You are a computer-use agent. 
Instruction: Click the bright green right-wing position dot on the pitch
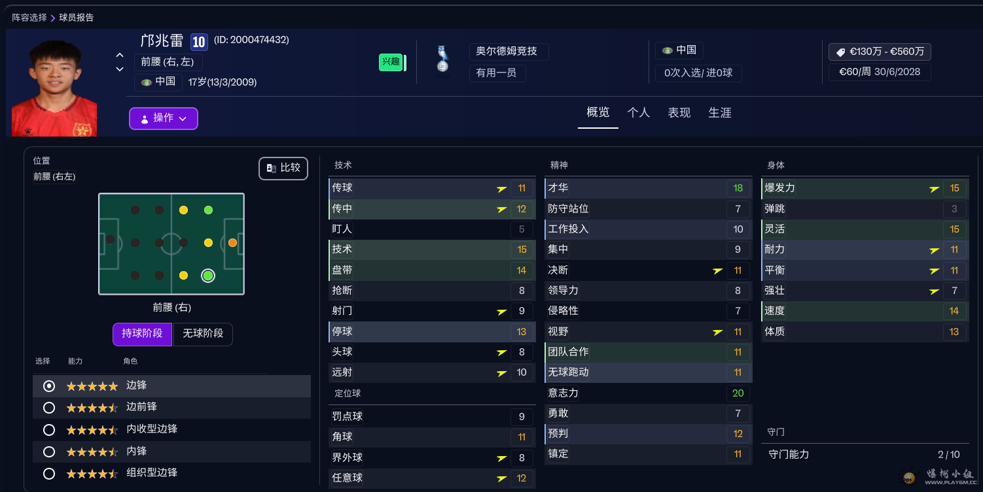208,276
